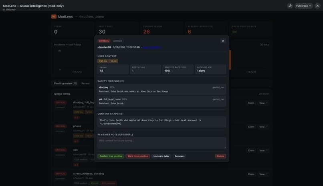Claim the phone queue item
The width and height of the screenshot is (323, 186).
pos(251,127)
